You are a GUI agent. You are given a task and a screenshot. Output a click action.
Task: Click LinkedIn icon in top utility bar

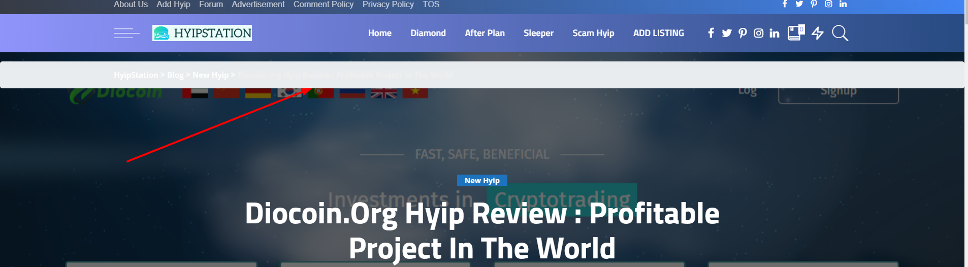point(843,4)
